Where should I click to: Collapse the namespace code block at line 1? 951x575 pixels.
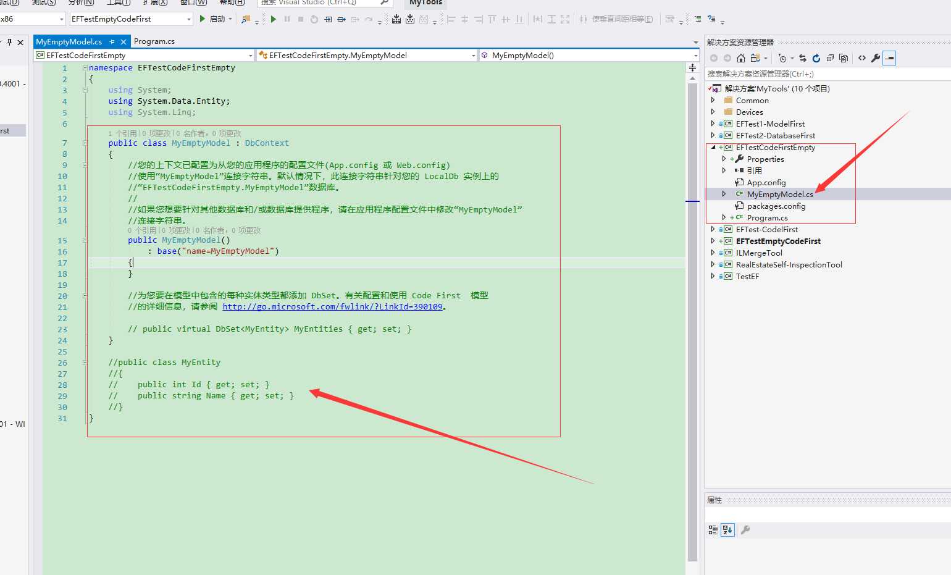[x=85, y=68]
